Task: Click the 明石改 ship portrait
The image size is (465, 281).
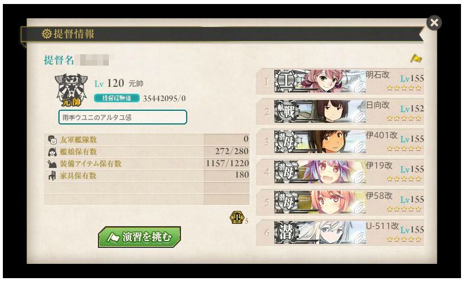Action: coord(330,81)
